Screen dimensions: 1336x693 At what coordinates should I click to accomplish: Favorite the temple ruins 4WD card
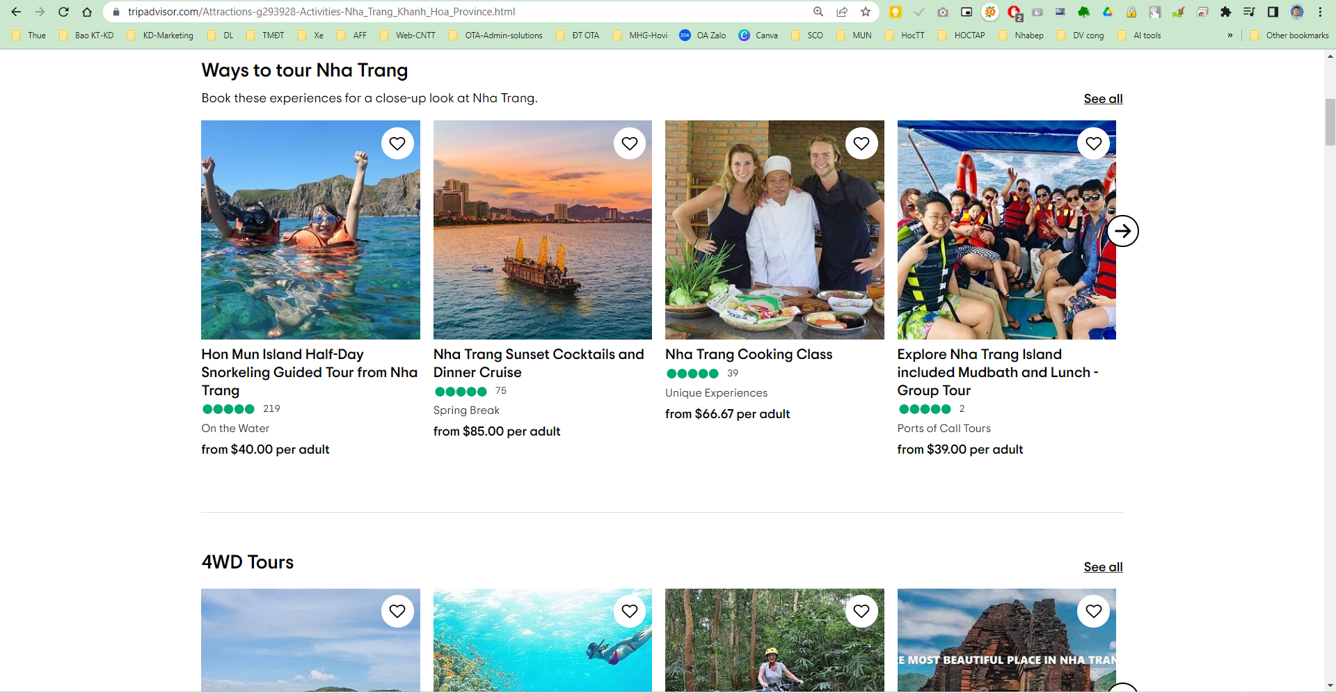coord(1094,611)
